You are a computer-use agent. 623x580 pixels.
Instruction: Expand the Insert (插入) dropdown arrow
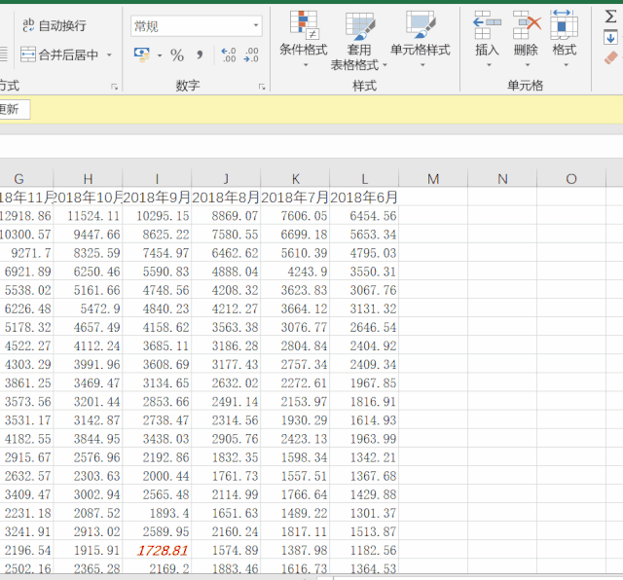(489, 65)
